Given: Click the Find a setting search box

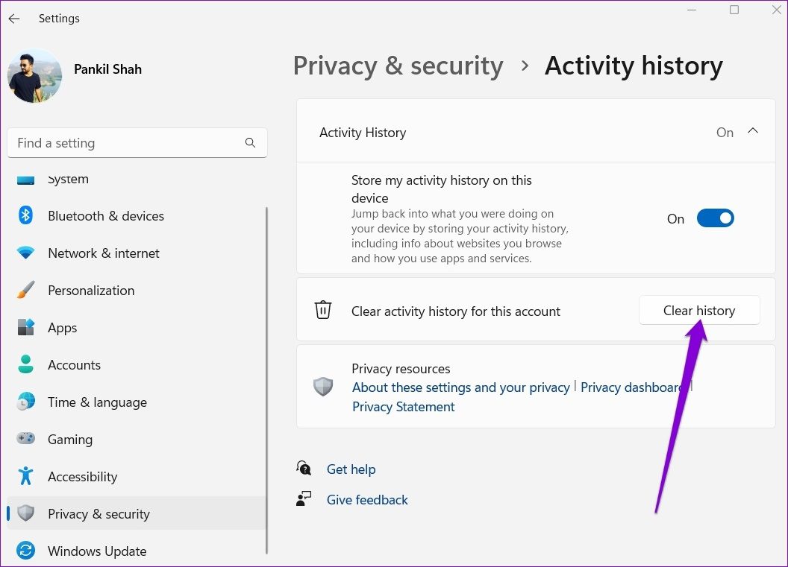Looking at the screenshot, I should coord(127,143).
